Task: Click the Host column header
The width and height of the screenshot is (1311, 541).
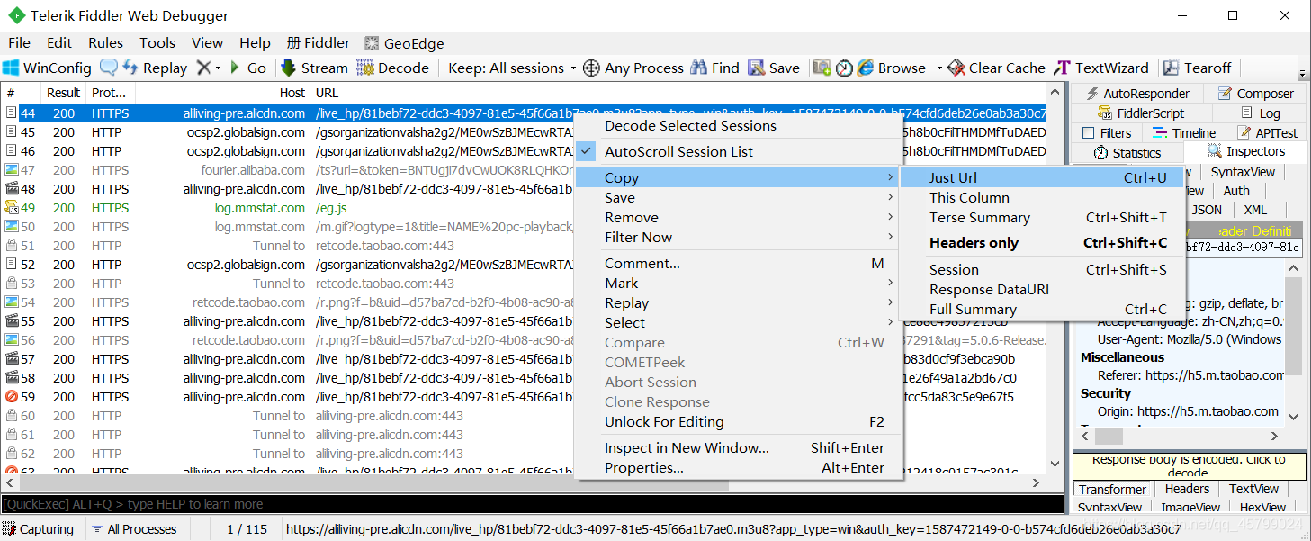Action: [x=222, y=93]
